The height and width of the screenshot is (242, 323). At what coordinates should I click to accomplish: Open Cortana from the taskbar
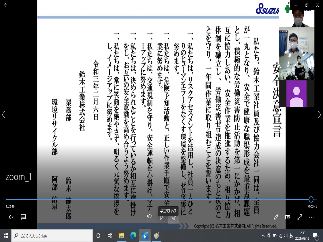[x=98, y=236]
